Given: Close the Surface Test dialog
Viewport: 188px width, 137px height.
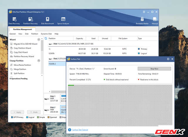Looking at the screenshot, I should [x=172, y=59].
